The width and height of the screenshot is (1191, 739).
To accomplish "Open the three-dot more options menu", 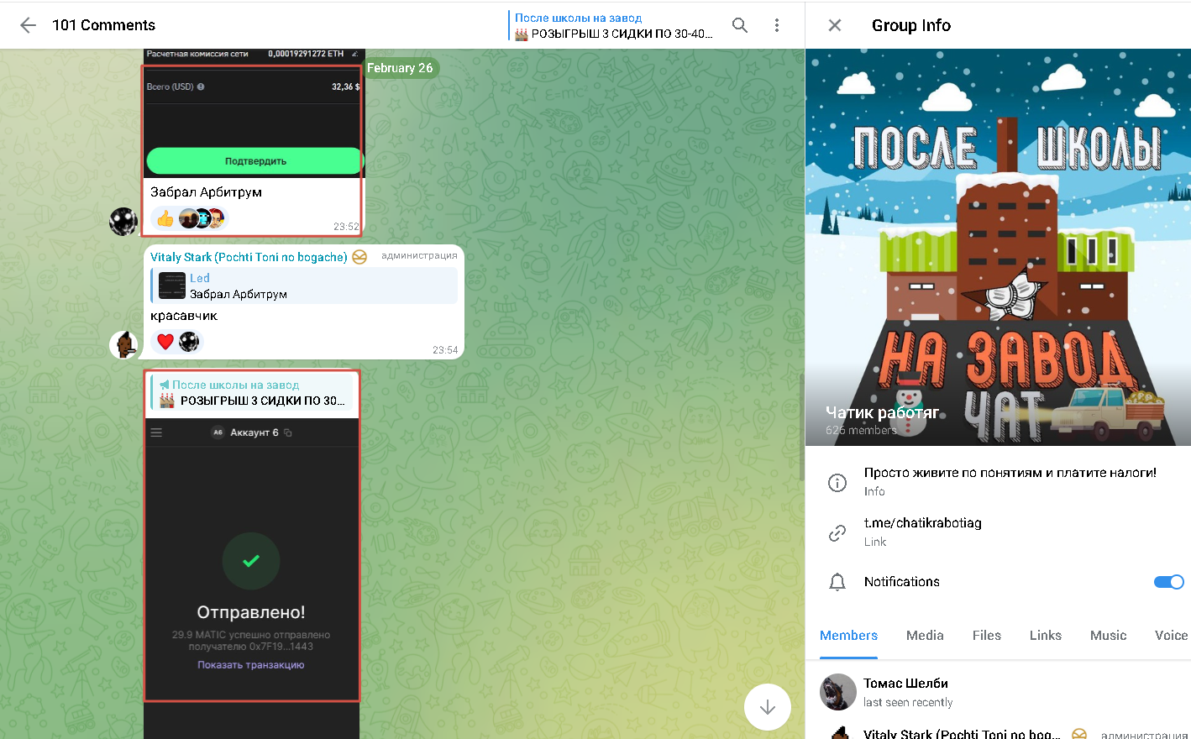I will [x=777, y=25].
